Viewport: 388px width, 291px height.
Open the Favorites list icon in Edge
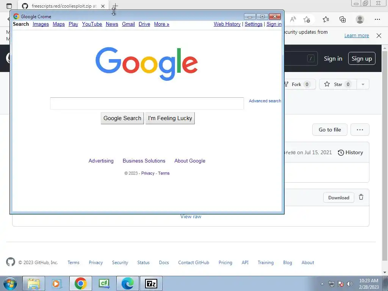click(x=326, y=19)
